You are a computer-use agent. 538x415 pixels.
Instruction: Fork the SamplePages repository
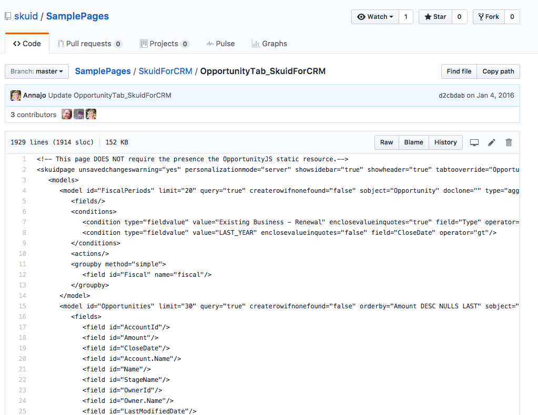point(489,17)
